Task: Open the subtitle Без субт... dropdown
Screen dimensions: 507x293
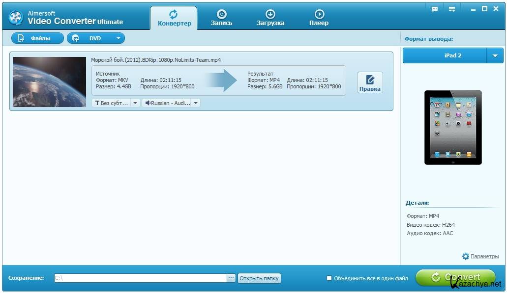Action: [x=116, y=103]
